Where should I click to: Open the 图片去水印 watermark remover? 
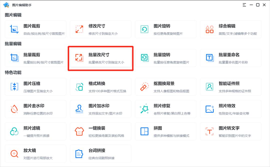point(35,109)
